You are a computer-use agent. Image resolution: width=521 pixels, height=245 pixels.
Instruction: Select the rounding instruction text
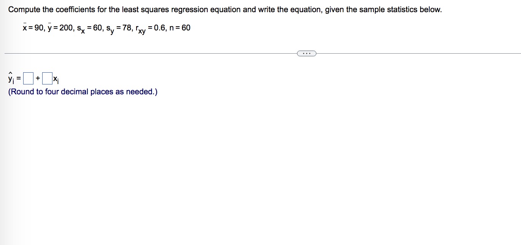pos(82,92)
